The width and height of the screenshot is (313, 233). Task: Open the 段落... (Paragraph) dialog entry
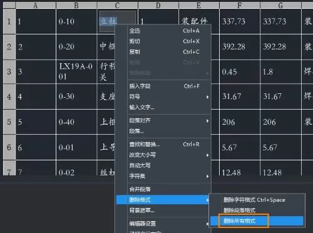click(163, 131)
